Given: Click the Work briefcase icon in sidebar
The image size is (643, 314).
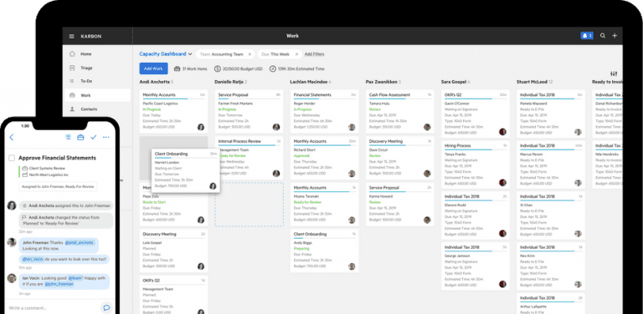Looking at the screenshot, I should pos(72,95).
